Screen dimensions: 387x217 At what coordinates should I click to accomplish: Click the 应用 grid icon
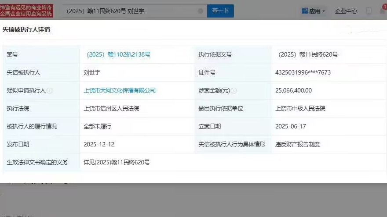[x=305, y=11]
